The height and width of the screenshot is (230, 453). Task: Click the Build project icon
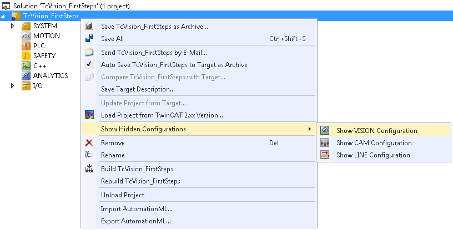89,168
